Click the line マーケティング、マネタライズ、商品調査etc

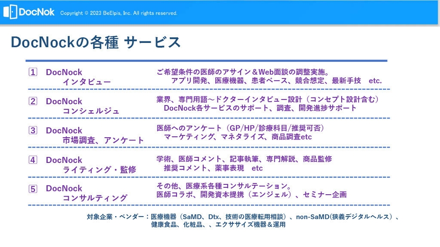(238, 137)
